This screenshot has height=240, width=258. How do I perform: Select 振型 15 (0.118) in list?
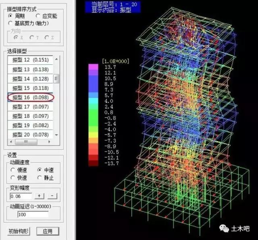(x=30, y=88)
